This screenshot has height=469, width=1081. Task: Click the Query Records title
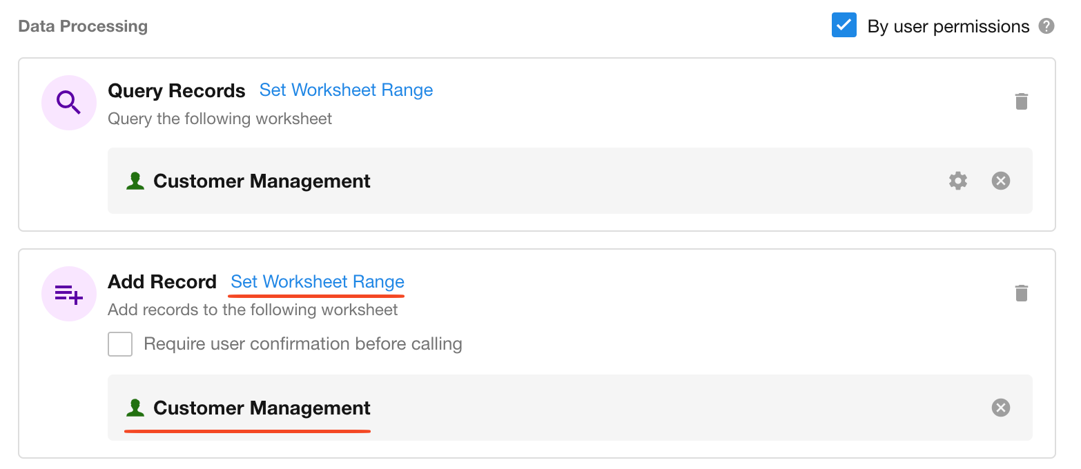click(x=176, y=91)
